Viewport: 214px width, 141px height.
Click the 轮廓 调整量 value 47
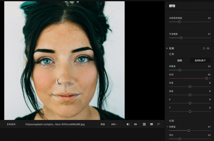(209, 127)
